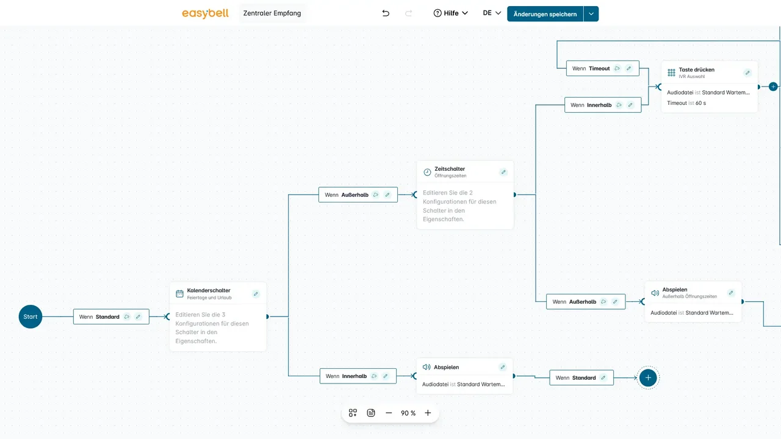Click the Zentraler Empfang title field

pyautogui.click(x=272, y=13)
